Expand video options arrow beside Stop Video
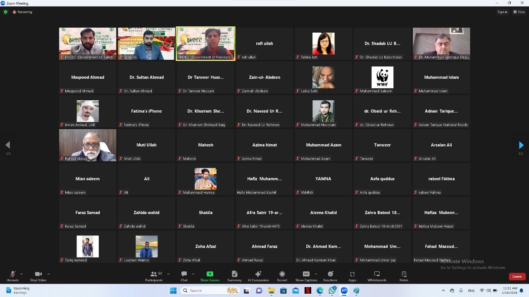Image resolution: width=529 pixels, height=297 pixels. 48,274
